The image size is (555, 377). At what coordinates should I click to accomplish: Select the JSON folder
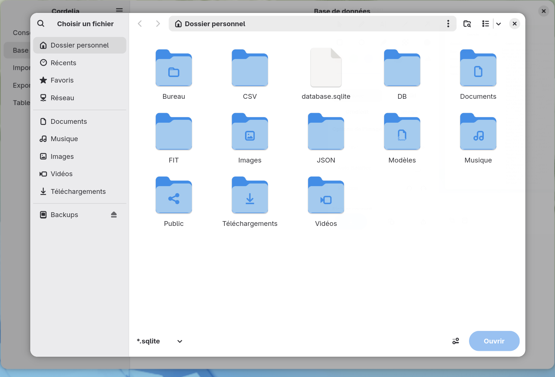point(326,138)
